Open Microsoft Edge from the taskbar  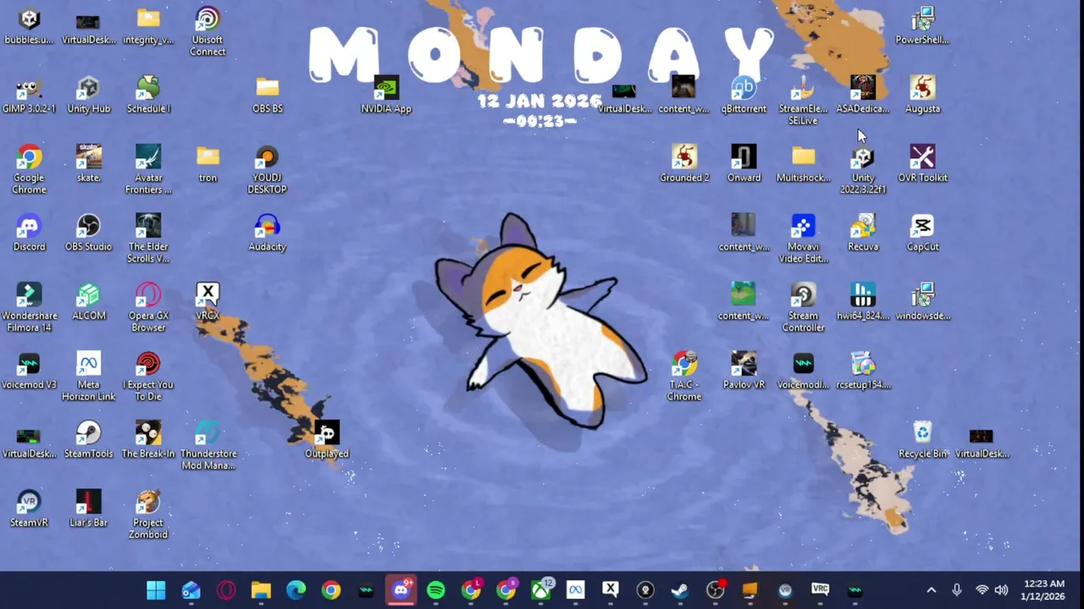tap(296, 590)
